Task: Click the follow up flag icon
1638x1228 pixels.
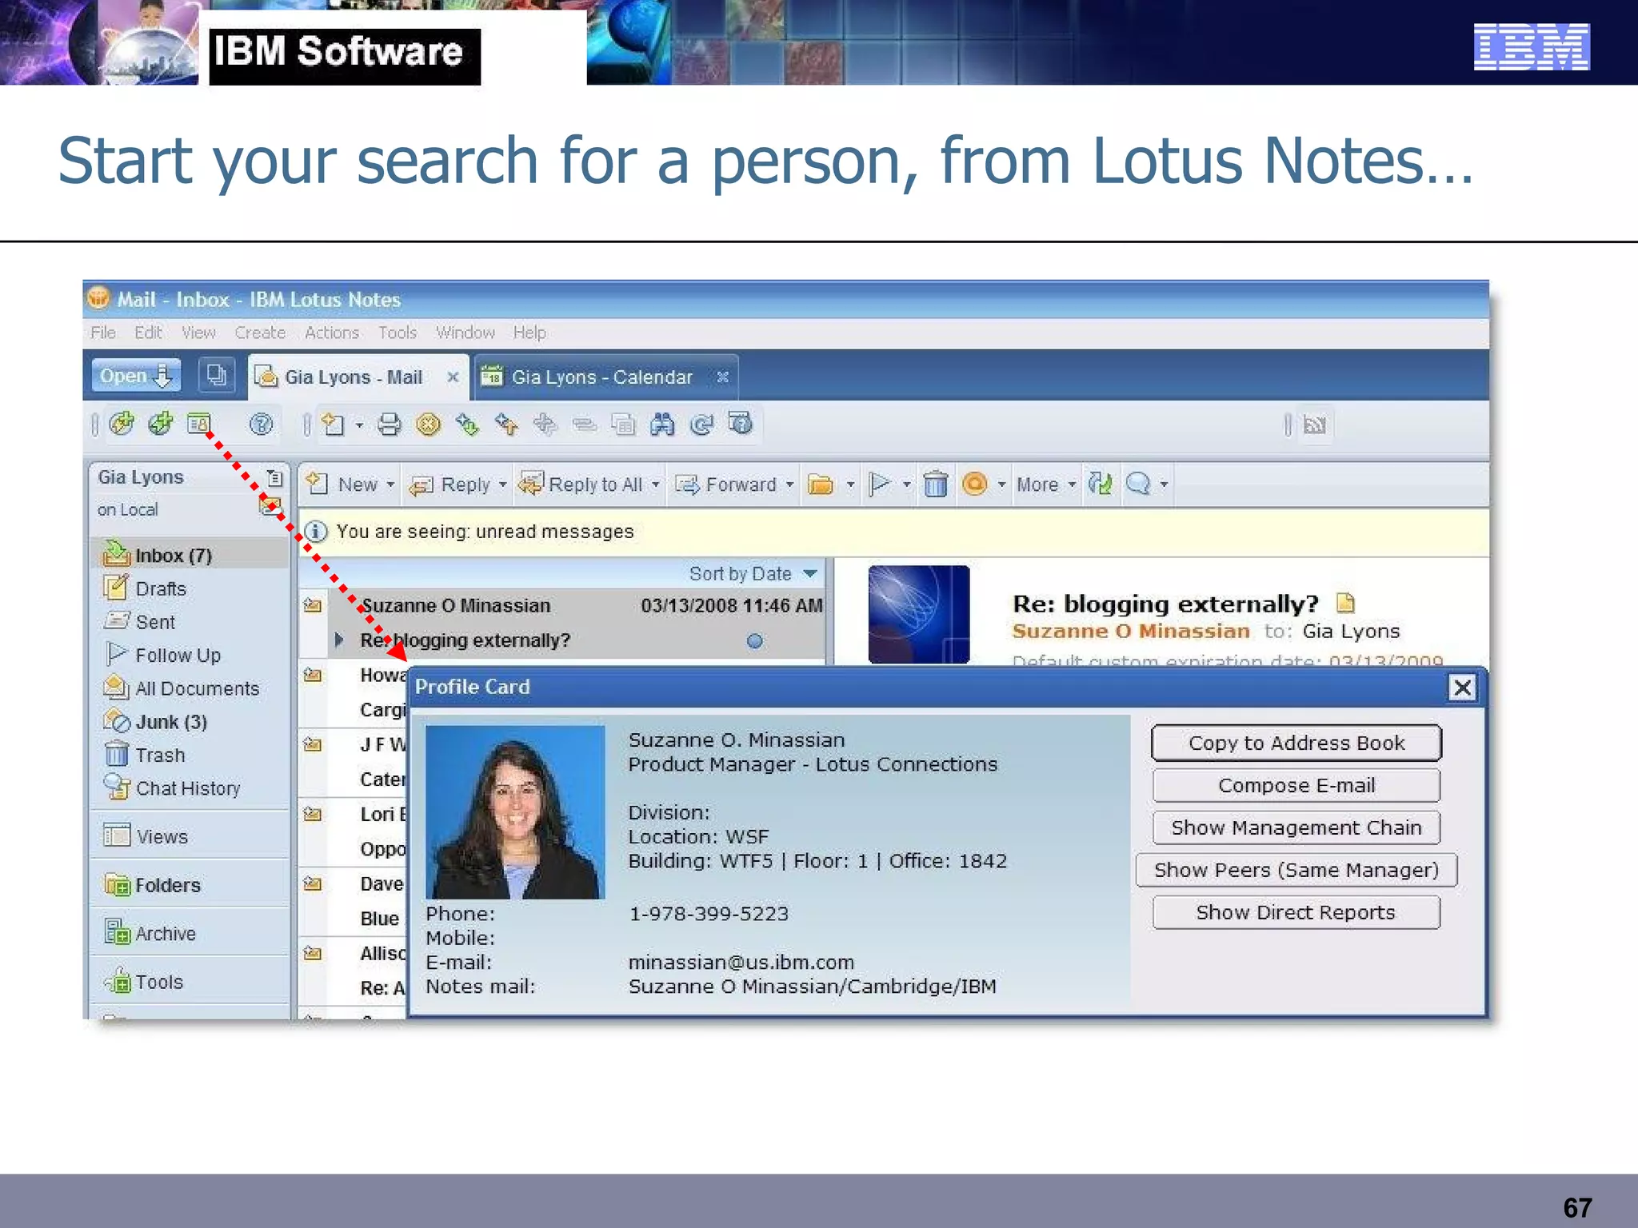Action: [x=879, y=484]
